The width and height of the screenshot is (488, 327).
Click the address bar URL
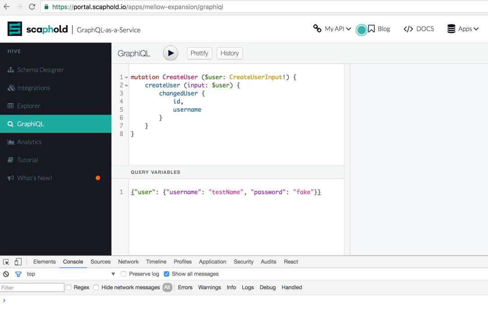pos(137,7)
